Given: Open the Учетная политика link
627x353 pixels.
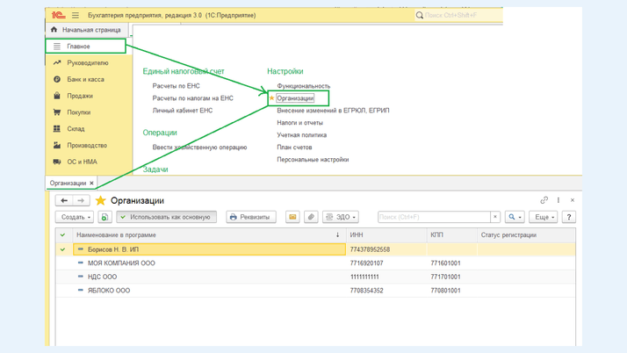Looking at the screenshot, I should [301, 135].
